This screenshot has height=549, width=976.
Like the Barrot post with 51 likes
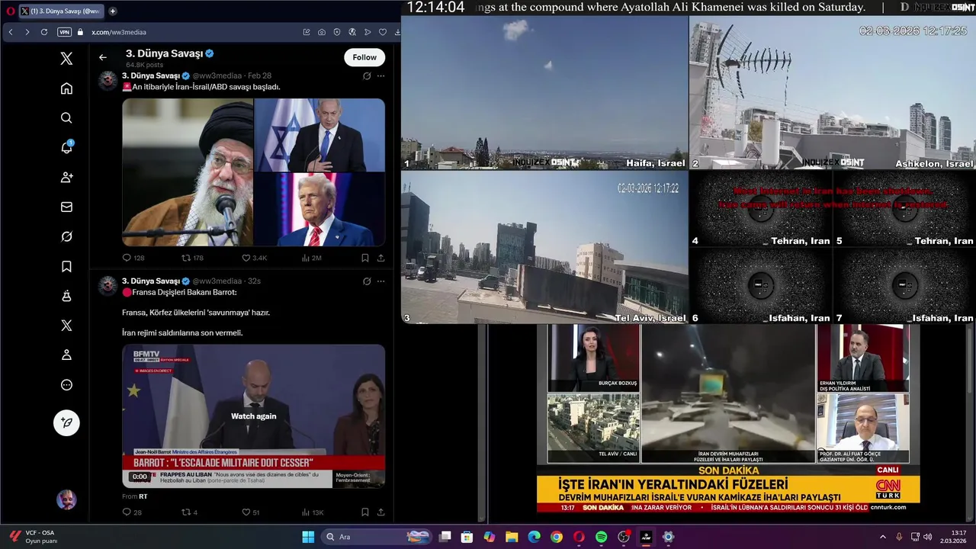click(x=251, y=512)
